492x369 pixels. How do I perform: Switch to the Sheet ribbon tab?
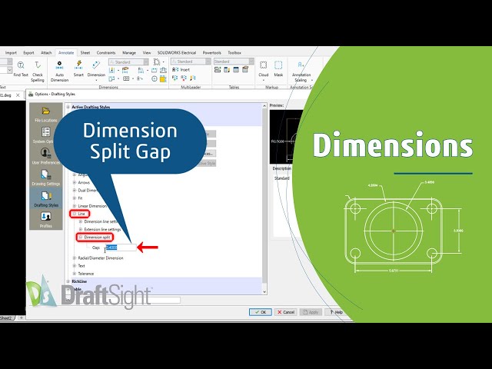tap(85, 53)
